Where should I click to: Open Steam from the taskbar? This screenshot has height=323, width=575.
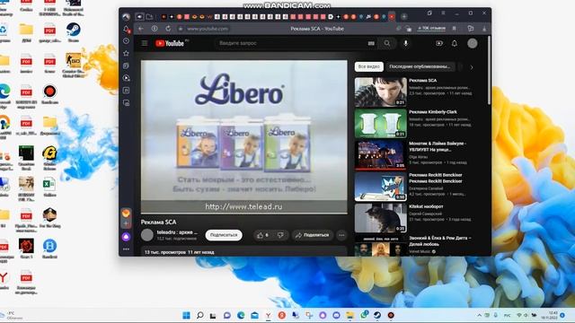(377, 315)
